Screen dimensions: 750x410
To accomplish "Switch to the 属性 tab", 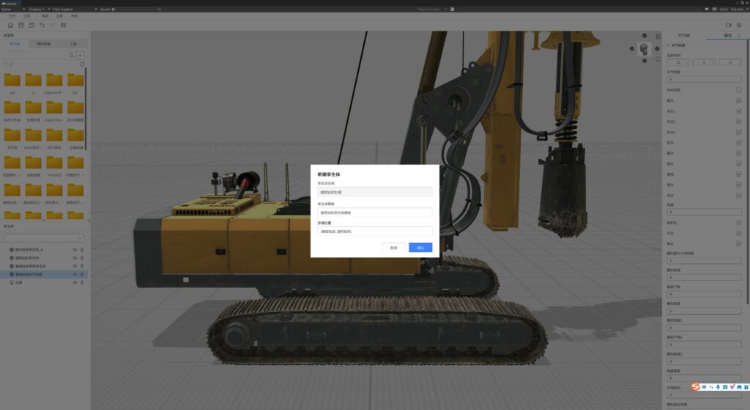I will (727, 35).
